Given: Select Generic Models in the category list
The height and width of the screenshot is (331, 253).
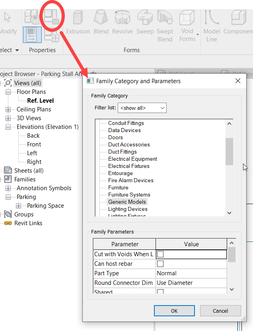Looking at the screenshot, I should pos(127,202).
